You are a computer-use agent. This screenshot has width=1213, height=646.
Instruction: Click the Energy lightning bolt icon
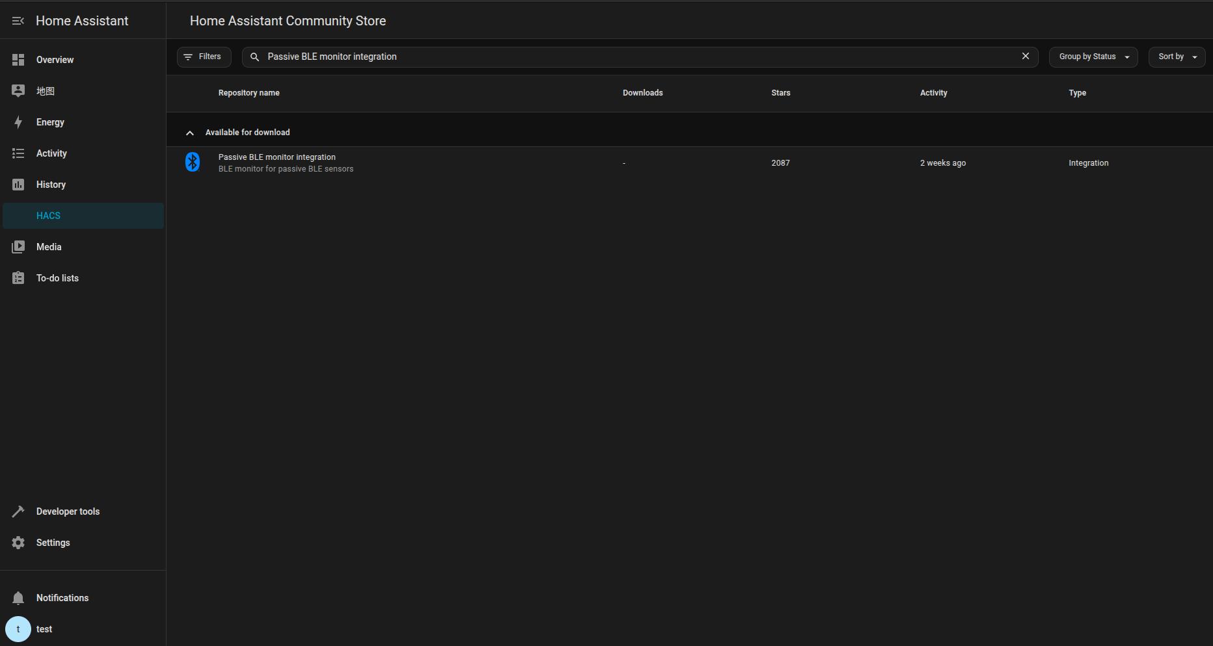click(18, 122)
